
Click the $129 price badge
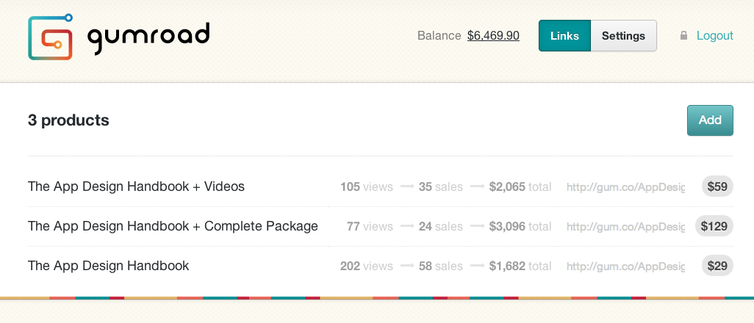(x=714, y=226)
